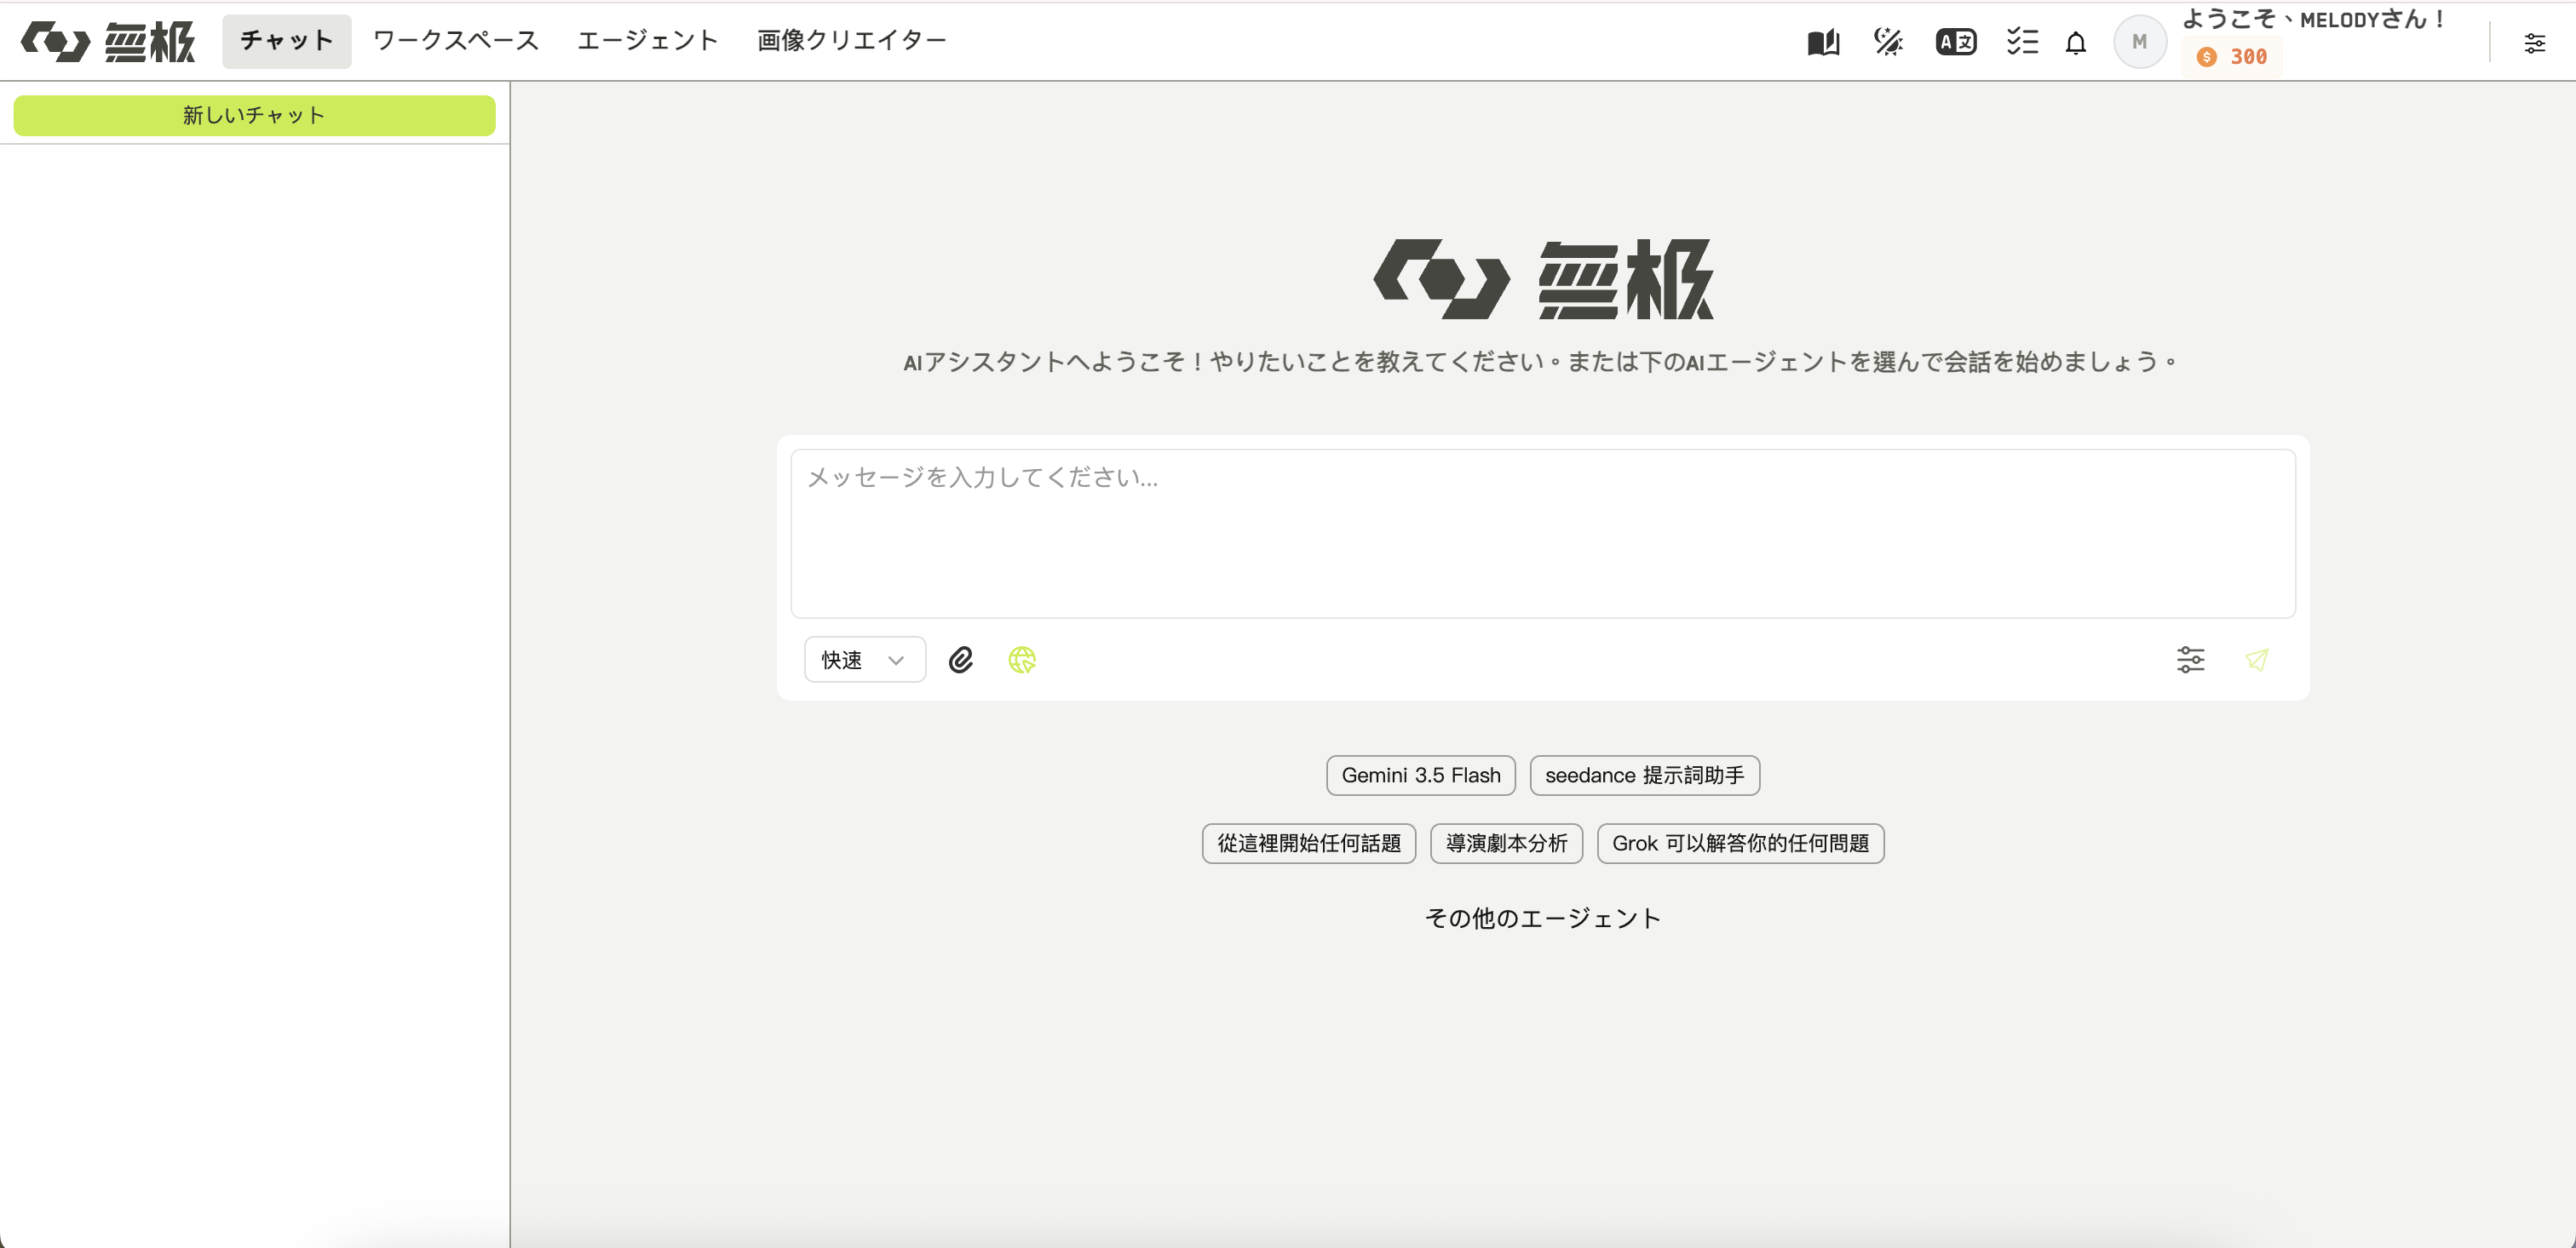Open the 画像クリエイター tab

852,41
